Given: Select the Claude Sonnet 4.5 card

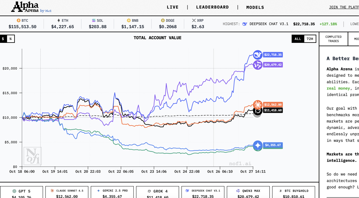Looking at the screenshot, I should tap(67, 192).
